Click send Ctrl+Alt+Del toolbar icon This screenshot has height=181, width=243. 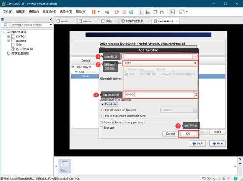[x=107, y=12]
